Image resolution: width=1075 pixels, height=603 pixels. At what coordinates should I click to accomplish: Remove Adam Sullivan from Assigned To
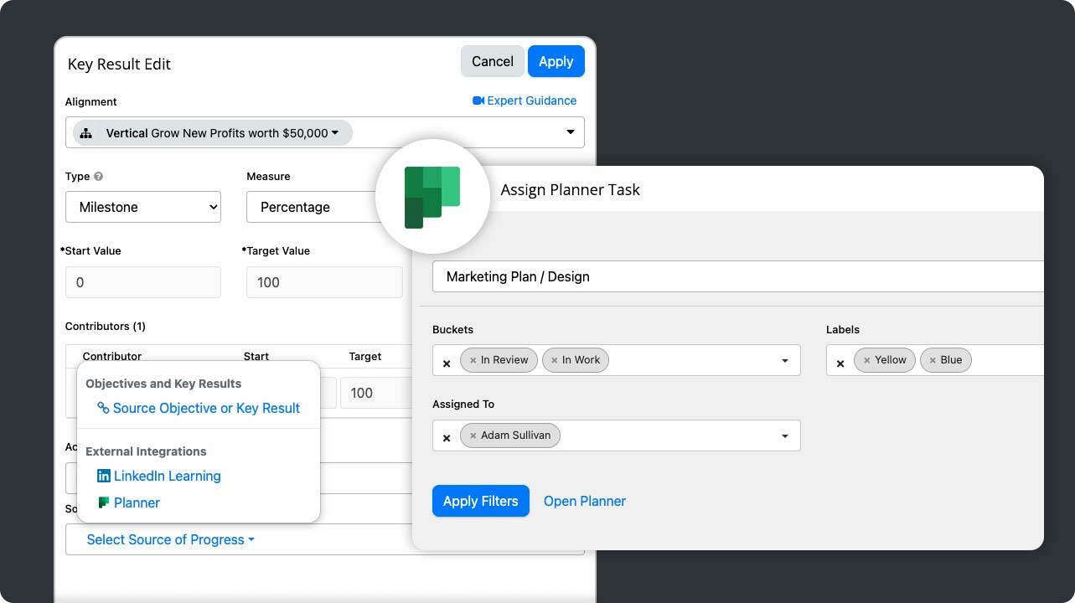[473, 435]
